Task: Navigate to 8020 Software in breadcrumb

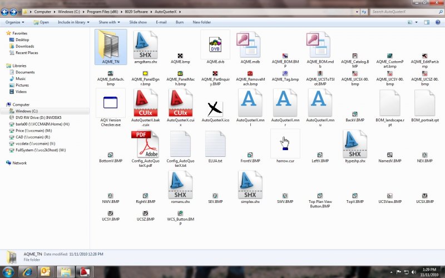Action: (x=136, y=12)
